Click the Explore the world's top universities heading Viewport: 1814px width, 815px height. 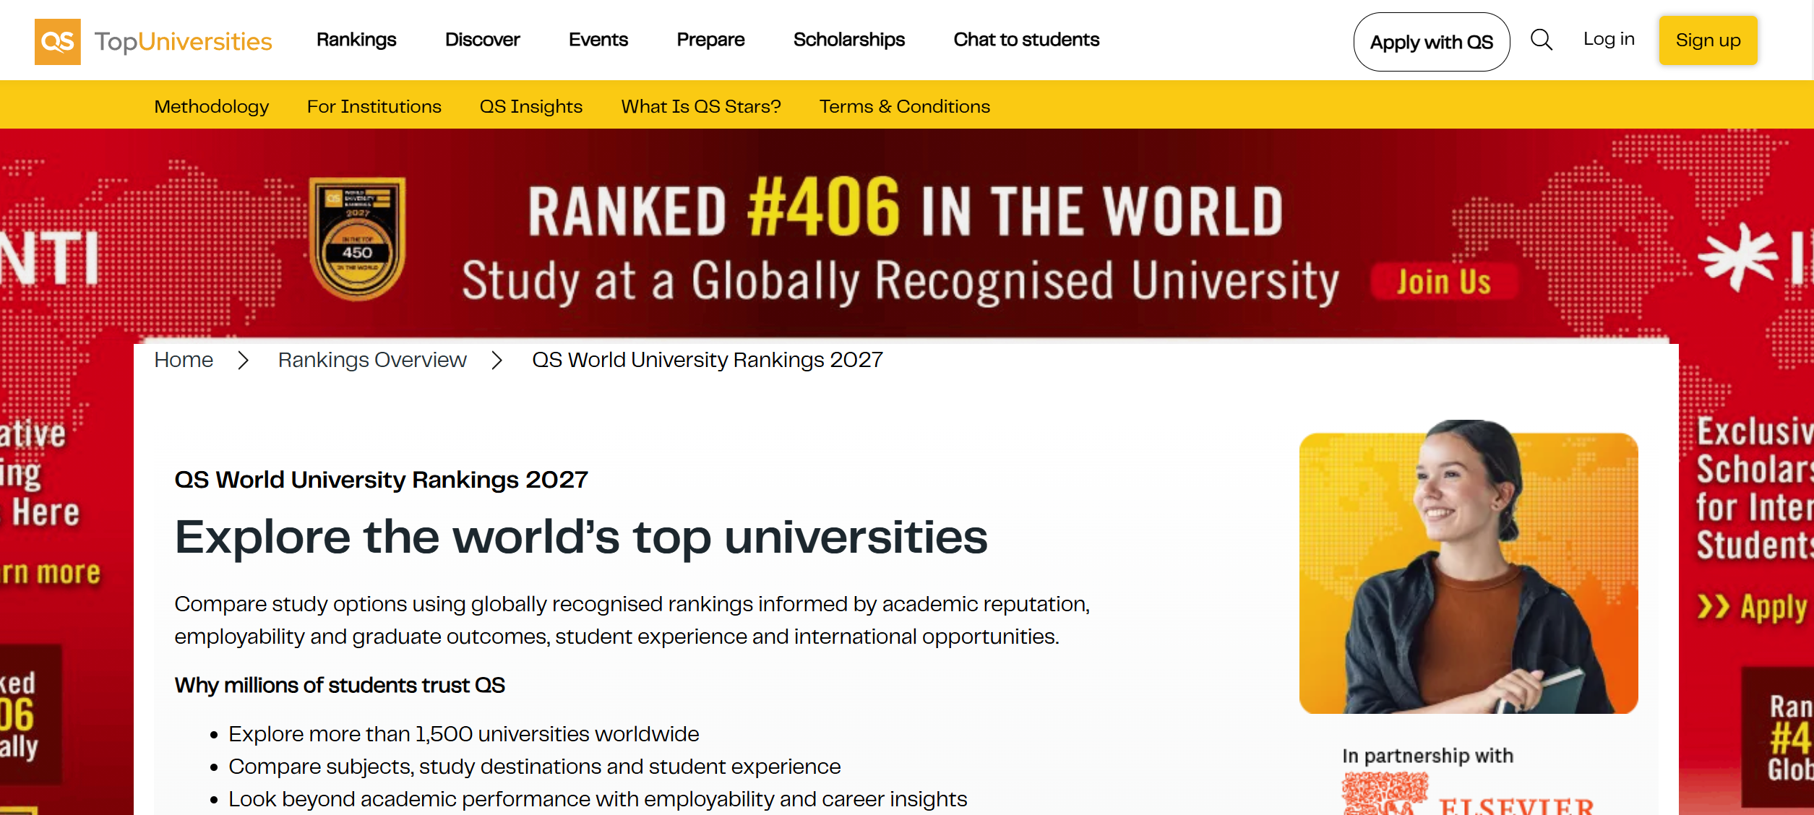[581, 538]
